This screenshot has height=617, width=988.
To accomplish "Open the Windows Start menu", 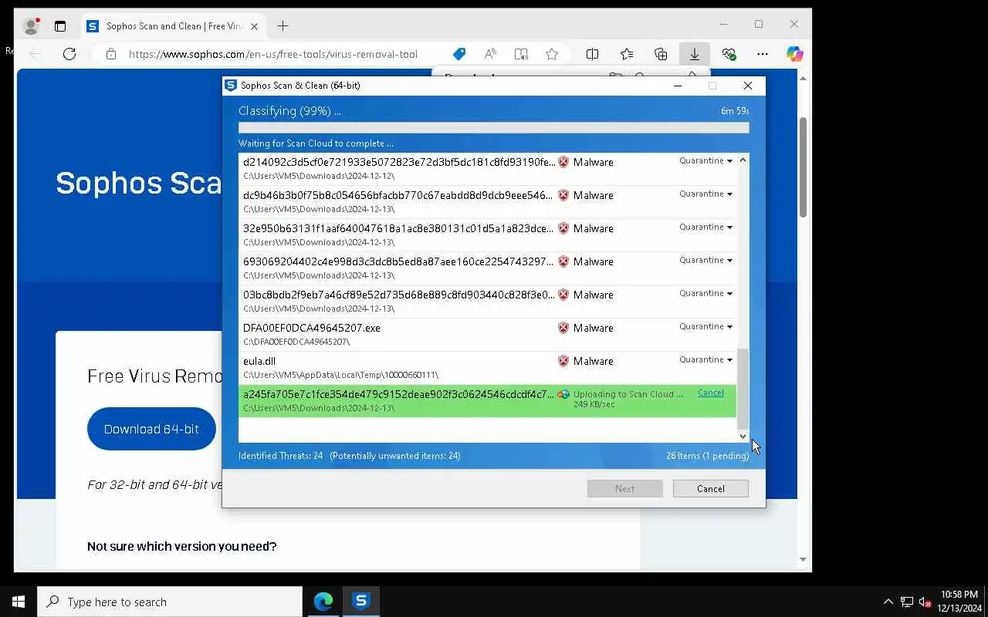I will click(19, 602).
